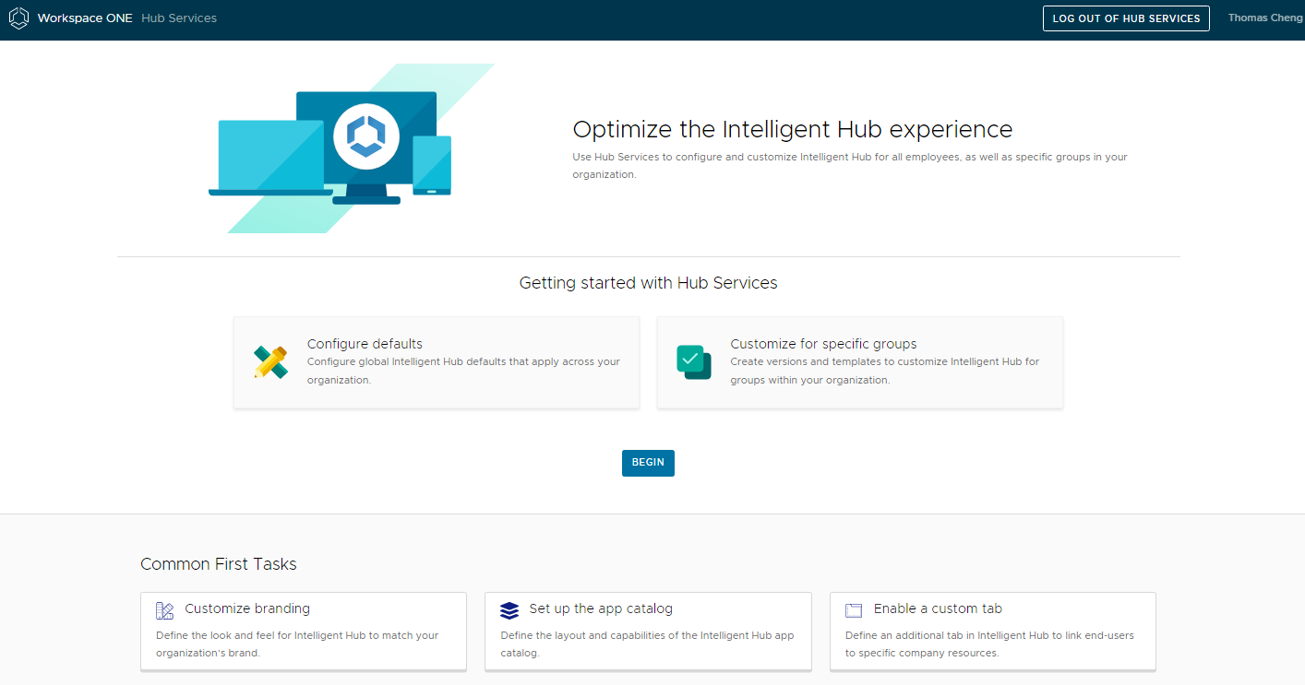The width and height of the screenshot is (1305, 685).
Task: Click the Optimize the Intelligent Hub experience heading
Action: coord(792,129)
